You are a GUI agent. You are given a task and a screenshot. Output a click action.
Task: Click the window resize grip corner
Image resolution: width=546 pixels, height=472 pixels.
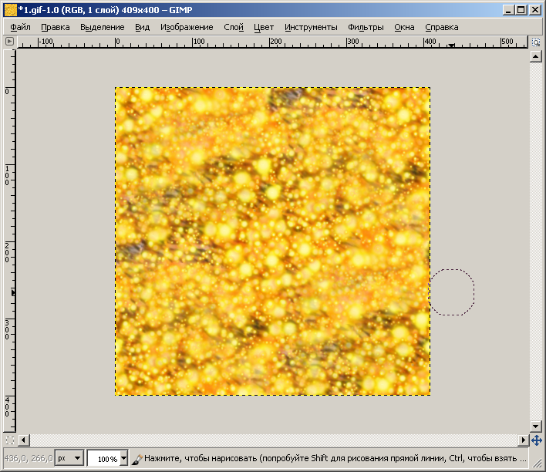tap(536, 461)
